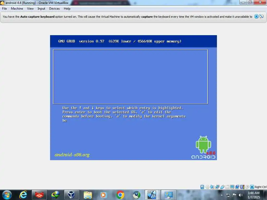
Task: Click the audio status icon
Action: [212, 187]
